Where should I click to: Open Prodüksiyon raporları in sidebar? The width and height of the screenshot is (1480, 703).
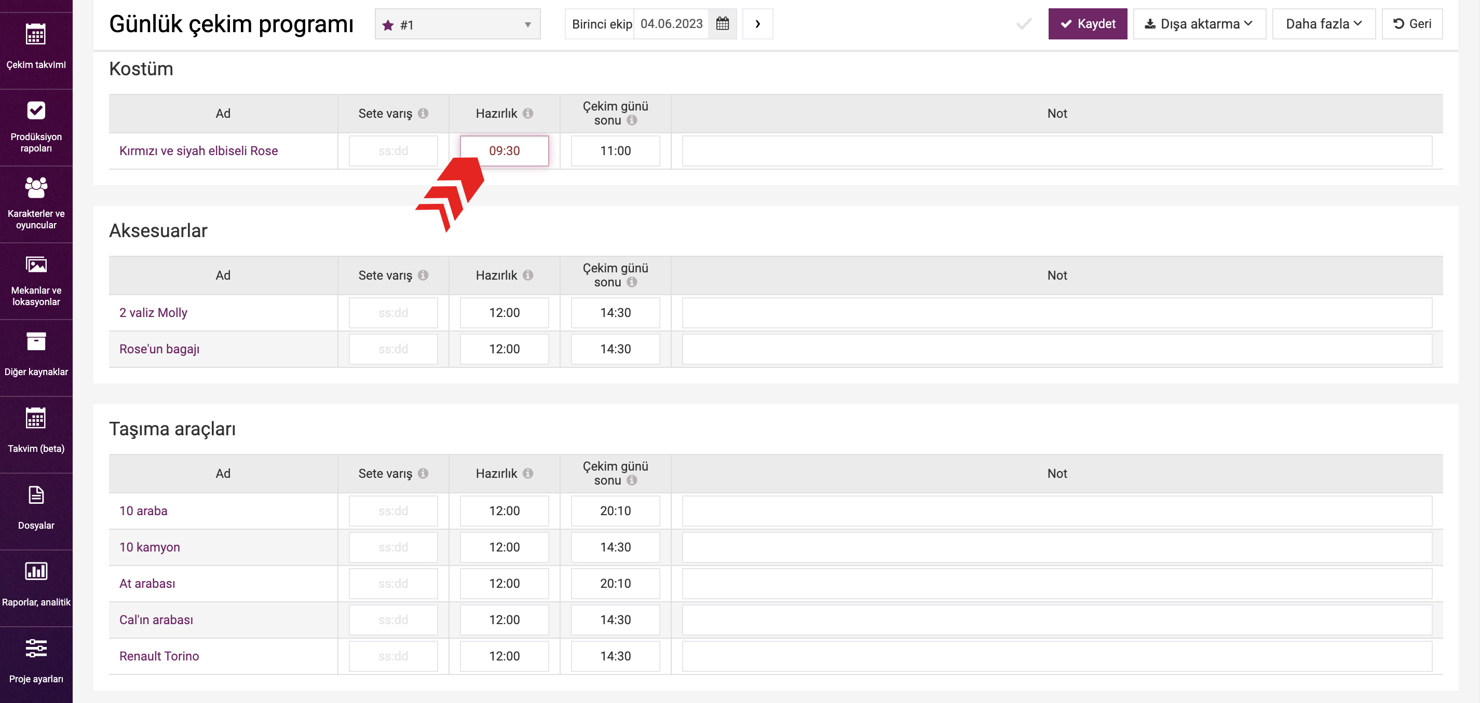click(x=36, y=128)
